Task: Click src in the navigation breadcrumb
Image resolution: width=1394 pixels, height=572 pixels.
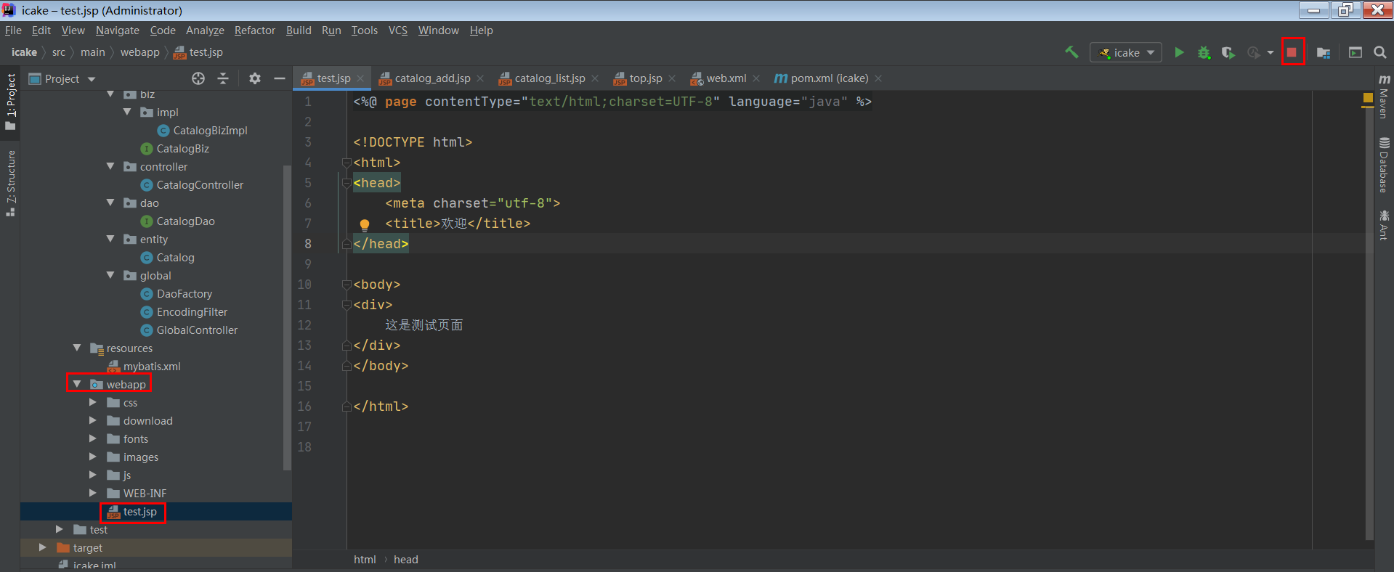Action: [x=59, y=52]
